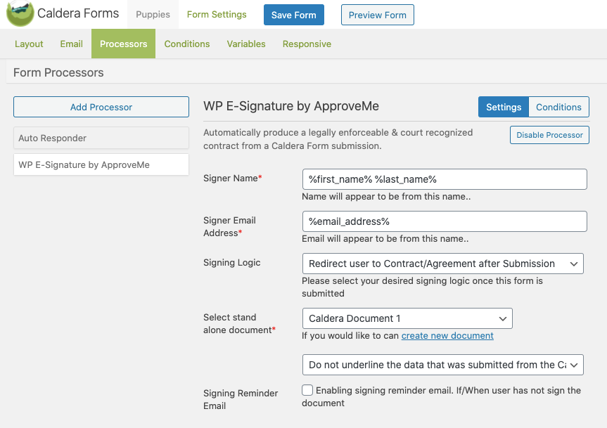Click the Preview Form button
The image size is (607, 428).
coord(378,15)
